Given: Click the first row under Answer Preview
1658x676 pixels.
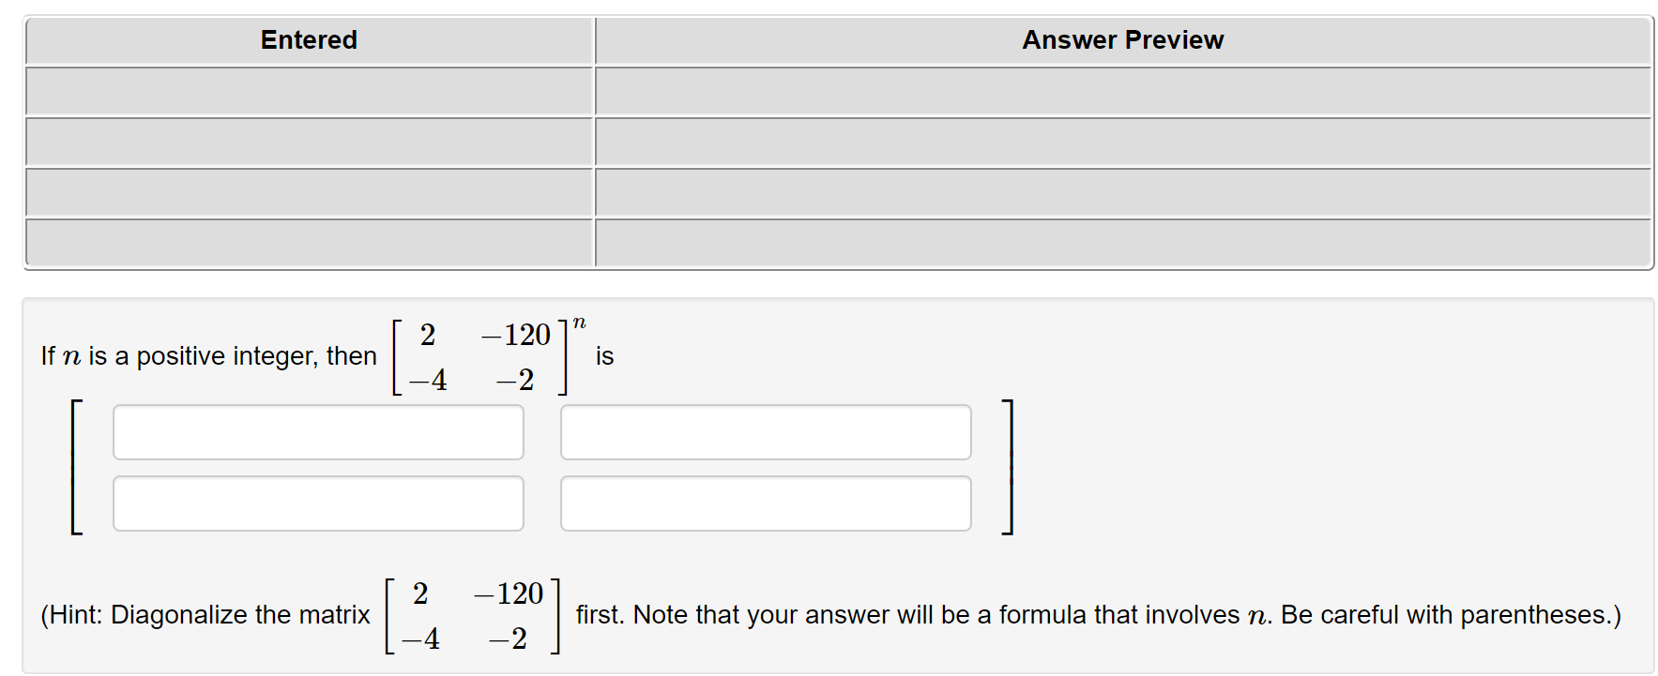Looking at the screenshot, I should [x=1122, y=93].
